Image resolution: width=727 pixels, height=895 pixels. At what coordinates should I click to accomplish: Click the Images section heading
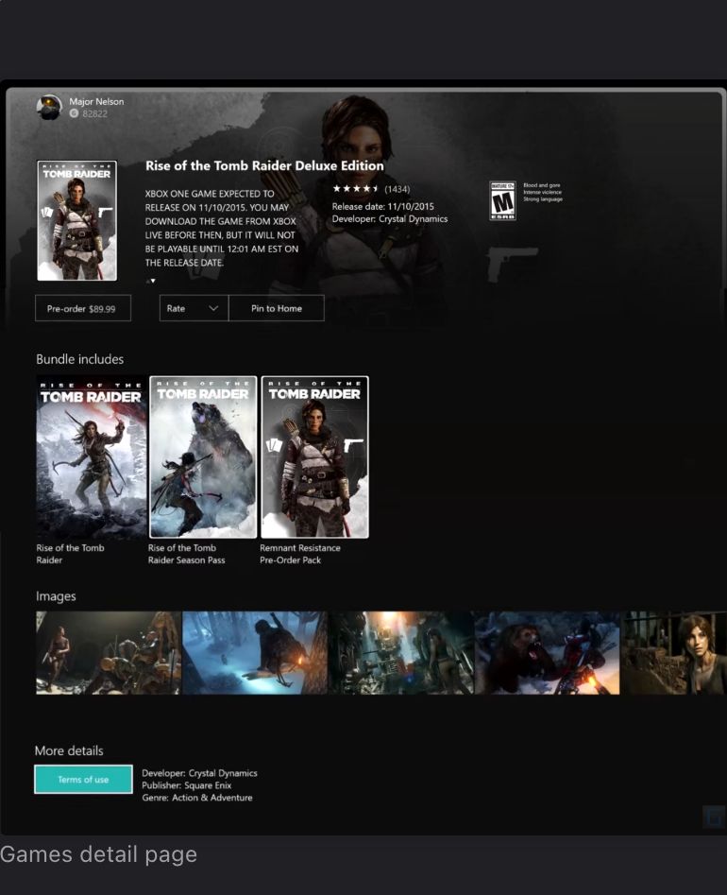pyautogui.click(x=56, y=596)
